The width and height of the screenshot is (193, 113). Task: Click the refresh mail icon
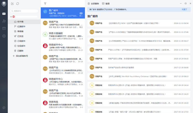click(x=18, y=4)
